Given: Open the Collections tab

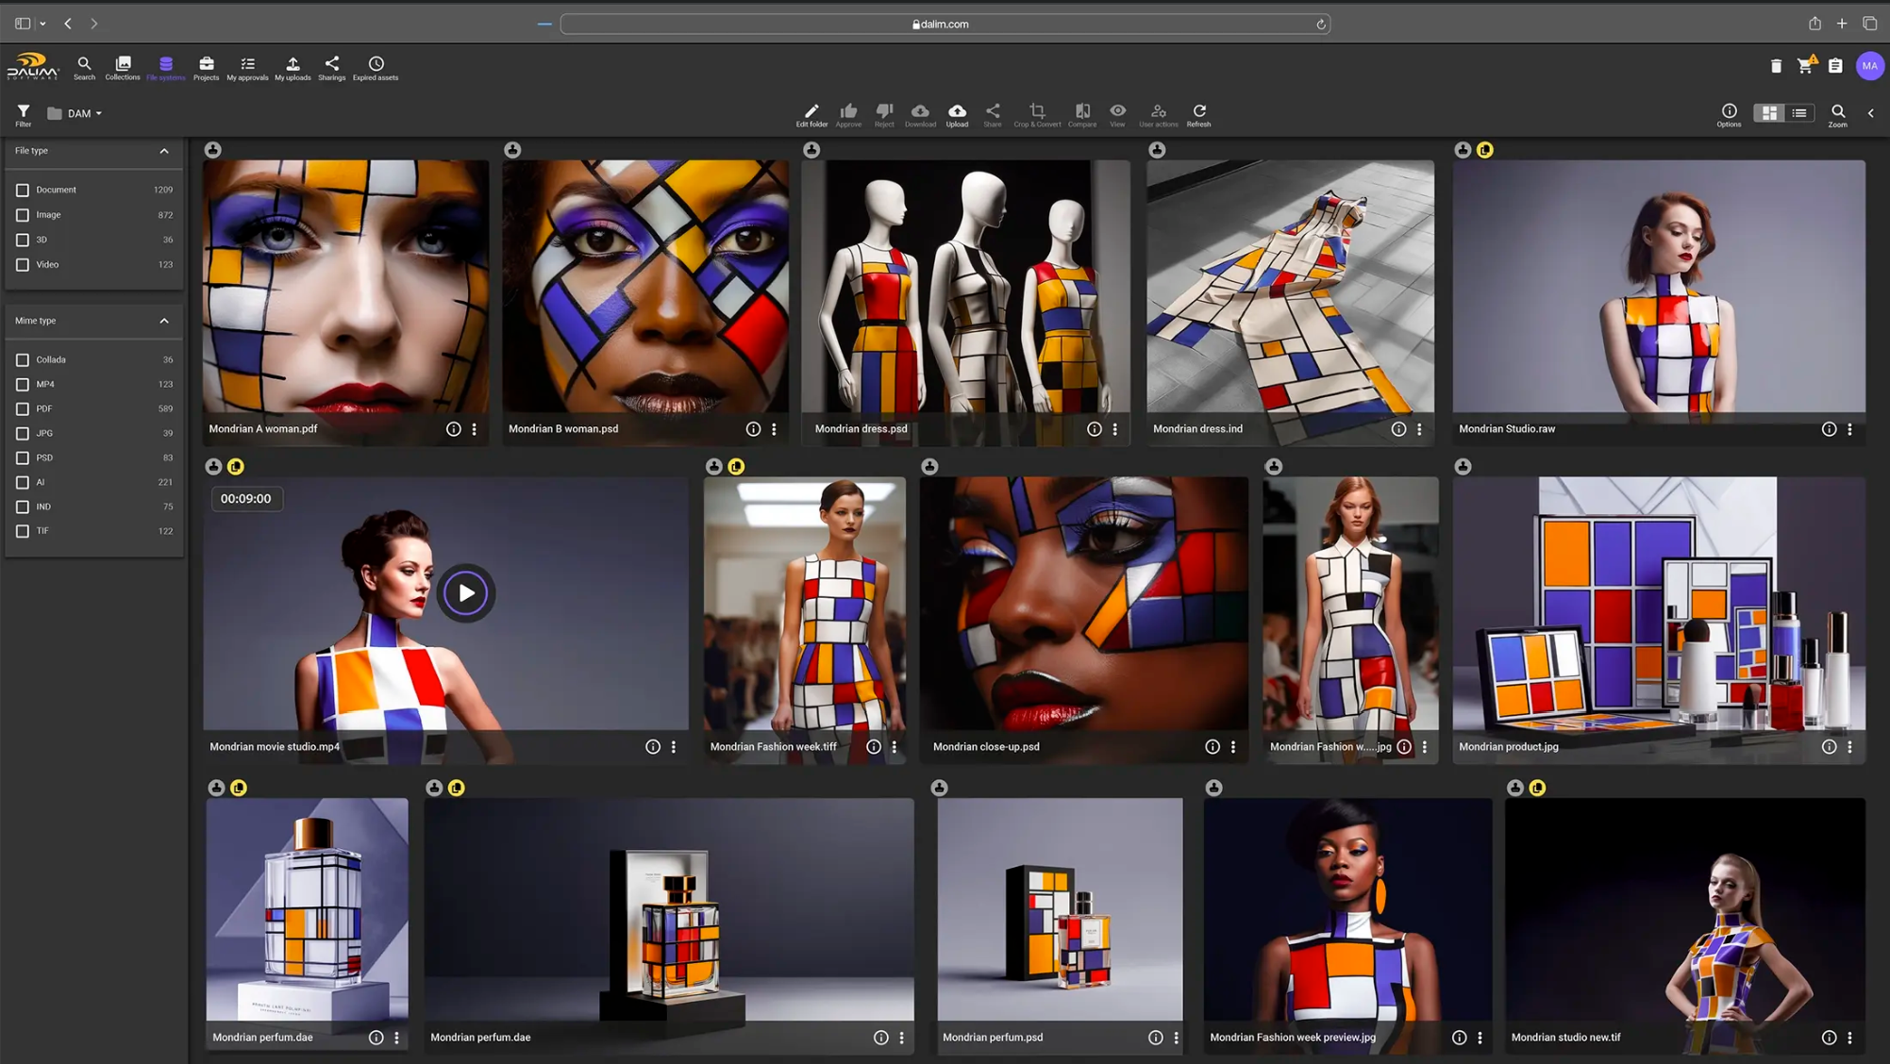Looking at the screenshot, I should pos(123,67).
